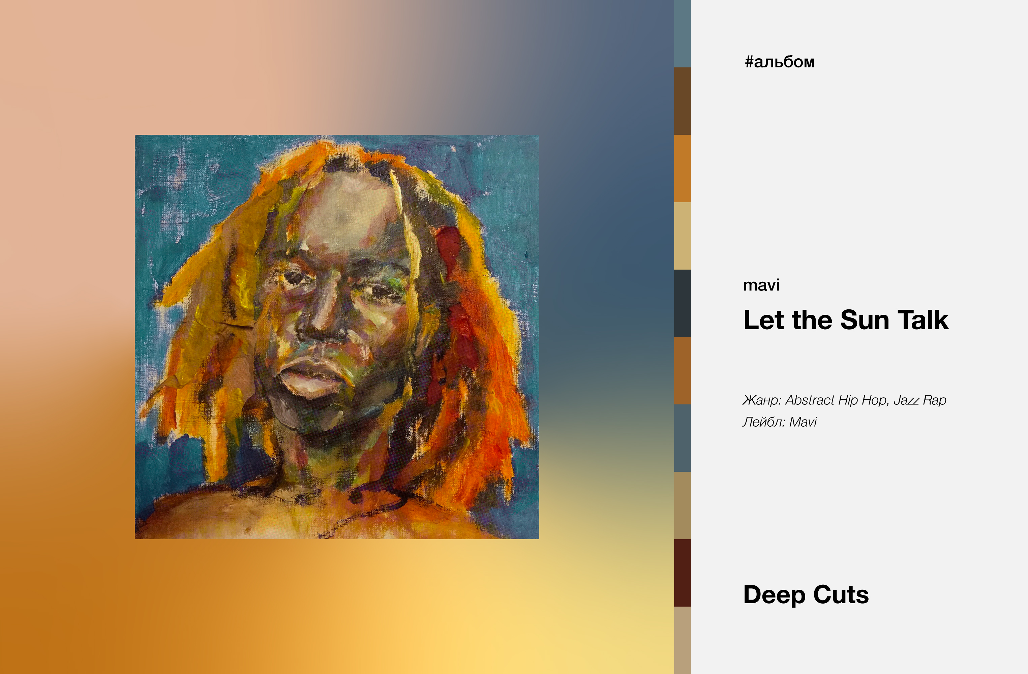Click the artist name mavi
Image resolution: width=1028 pixels, height=674 pixels.
coord(761,285)
